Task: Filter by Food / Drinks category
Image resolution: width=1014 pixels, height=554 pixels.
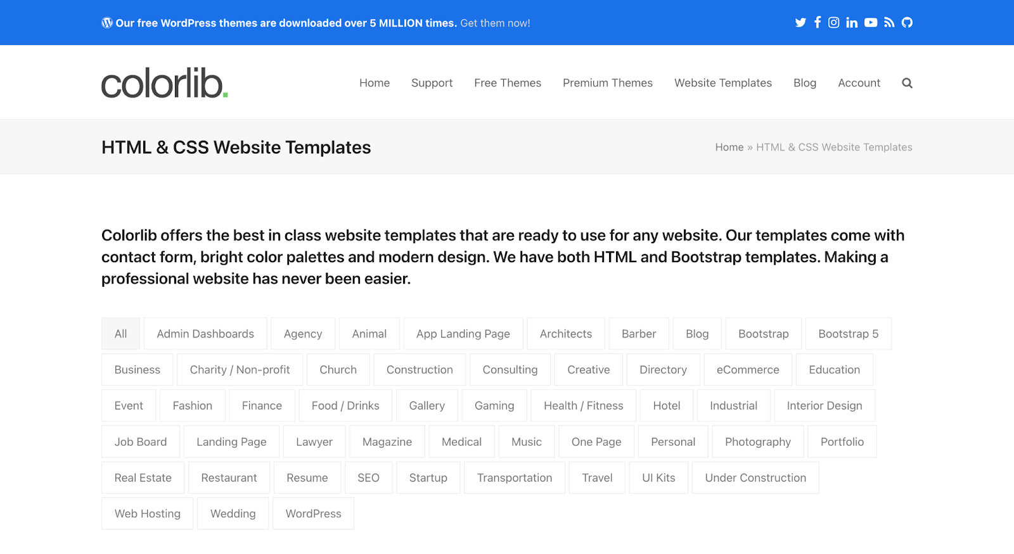Action: click(x=345, y=406)
